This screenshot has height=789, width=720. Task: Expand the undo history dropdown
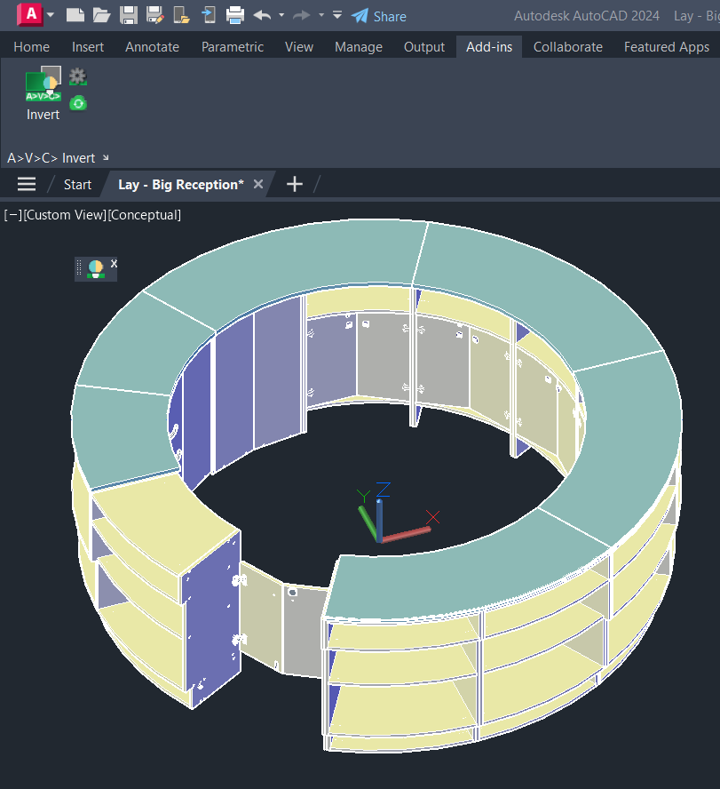(x=281, y=15)
